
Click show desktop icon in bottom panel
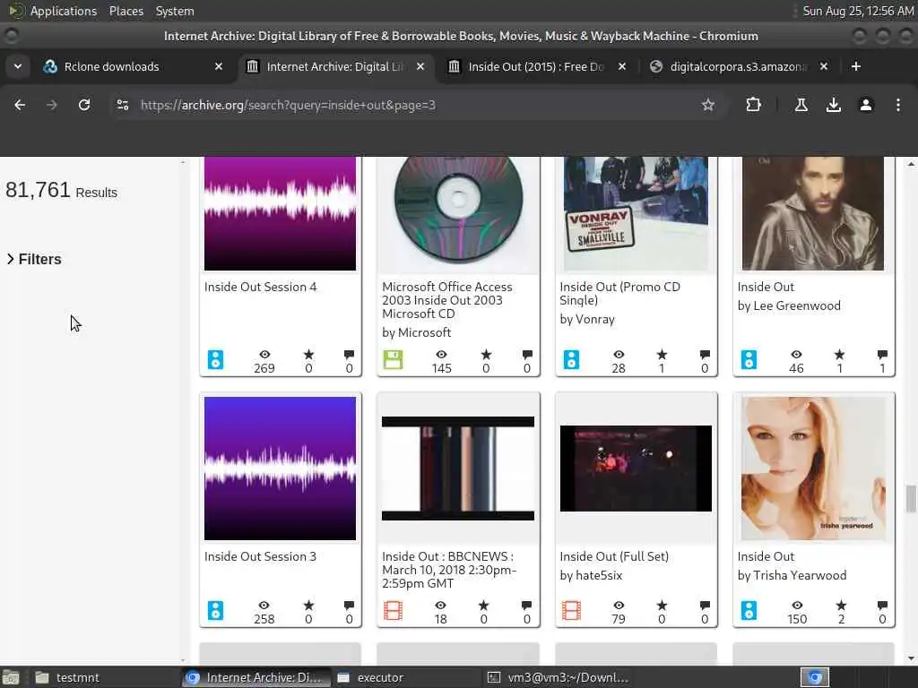tap(11, 677)
